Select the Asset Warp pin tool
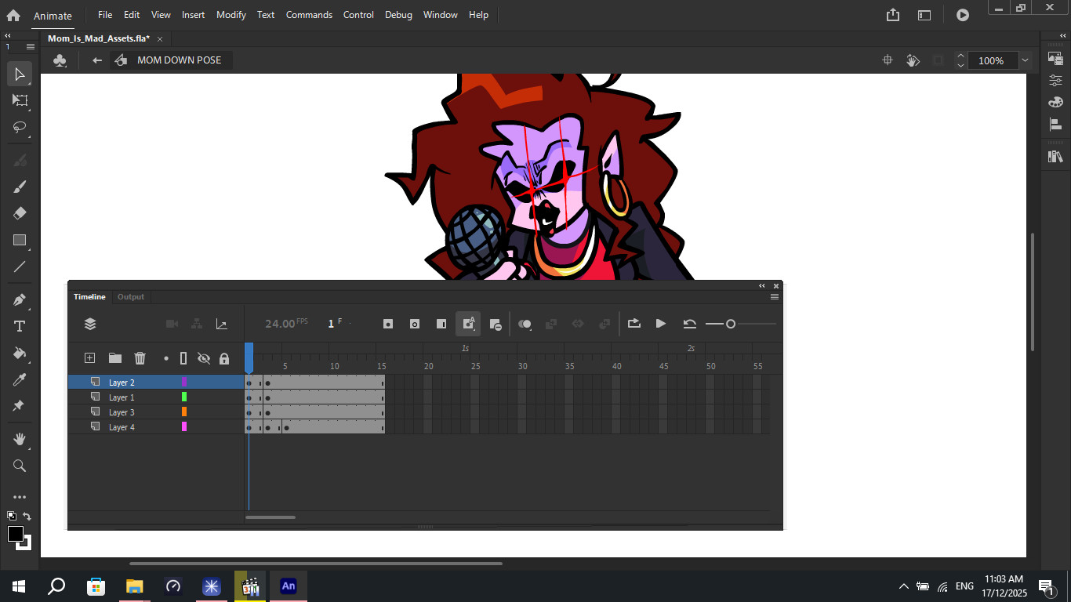The image size is (1071, 602). 20,406
